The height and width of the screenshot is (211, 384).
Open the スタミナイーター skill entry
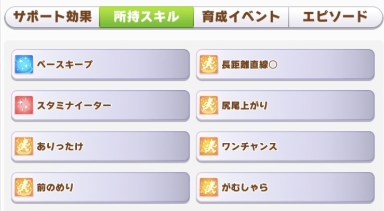click(101, 106)
